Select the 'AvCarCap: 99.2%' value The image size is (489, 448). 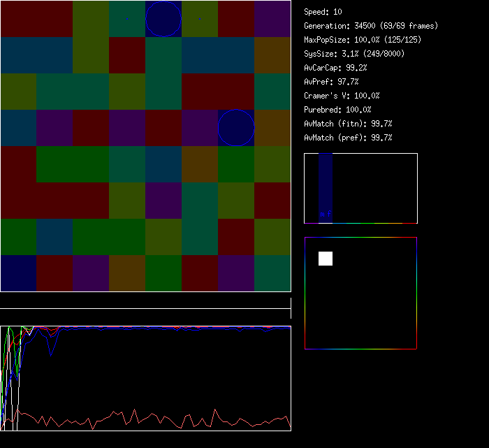coord(335,68)
